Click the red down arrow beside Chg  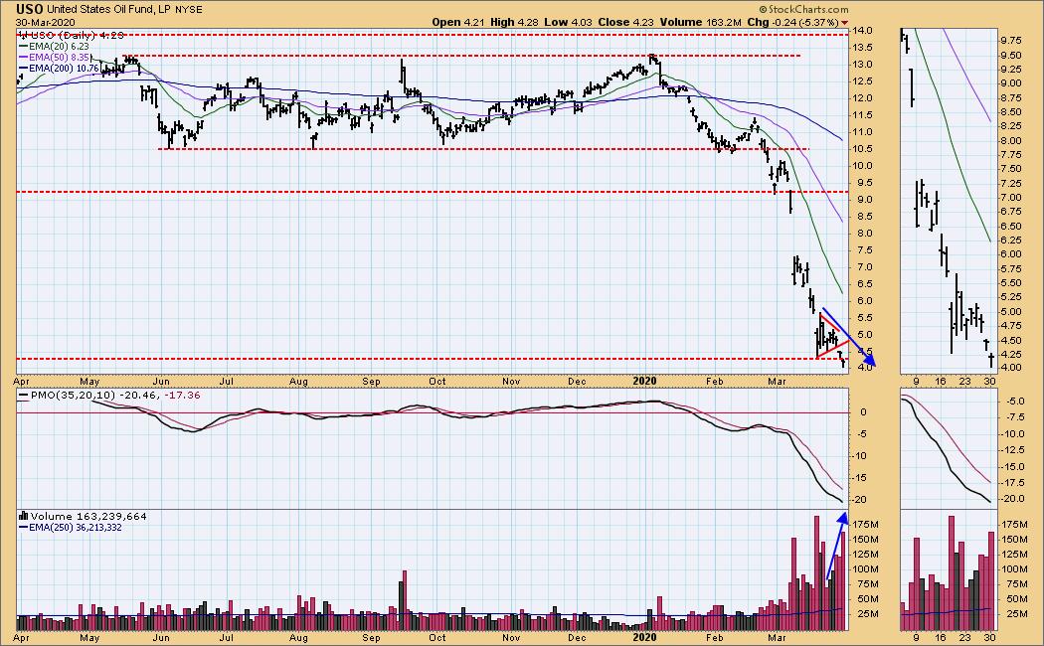[844, 23]
